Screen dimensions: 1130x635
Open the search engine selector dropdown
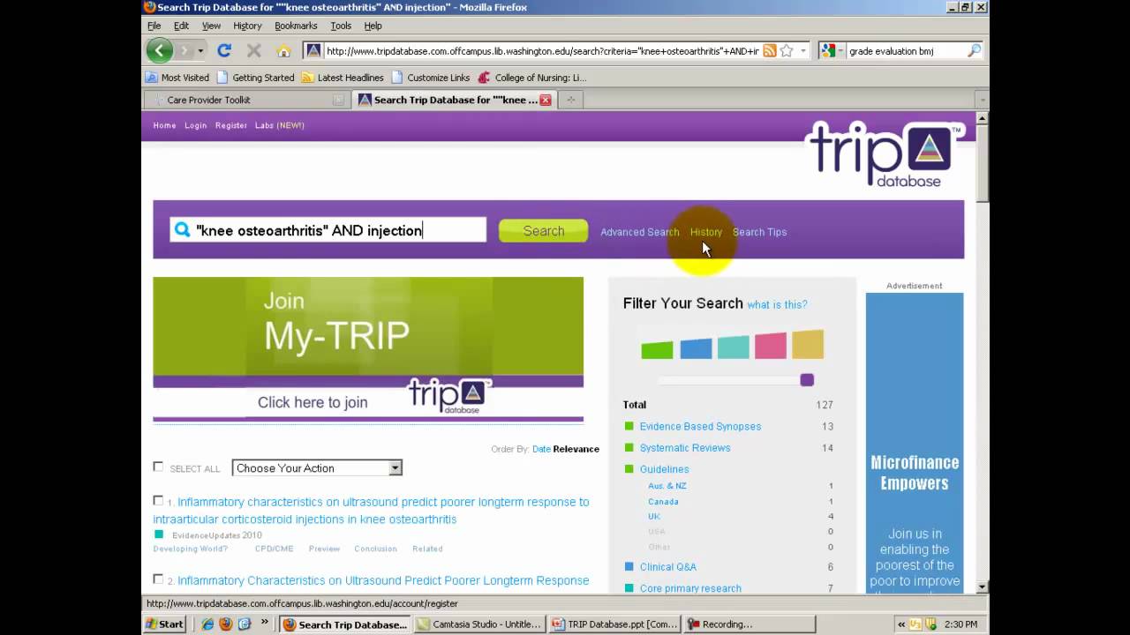tap(829, 51)
